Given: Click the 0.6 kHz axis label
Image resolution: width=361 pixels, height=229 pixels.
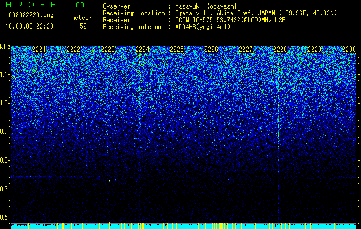Looking at the screenshot, I should tap(5, 218).
